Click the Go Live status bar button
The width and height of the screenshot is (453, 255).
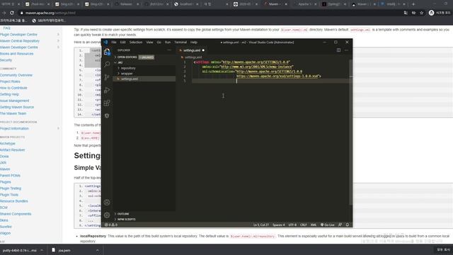pos(327,225)
